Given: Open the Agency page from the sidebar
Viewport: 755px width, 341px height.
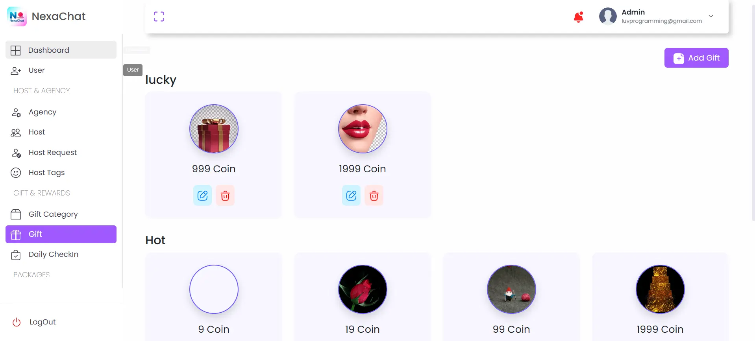Looking at the screenshot, I should (42, 112).
